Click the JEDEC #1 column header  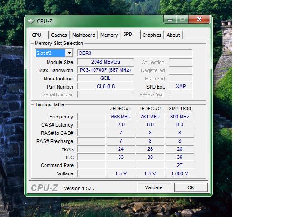[121, 108]
